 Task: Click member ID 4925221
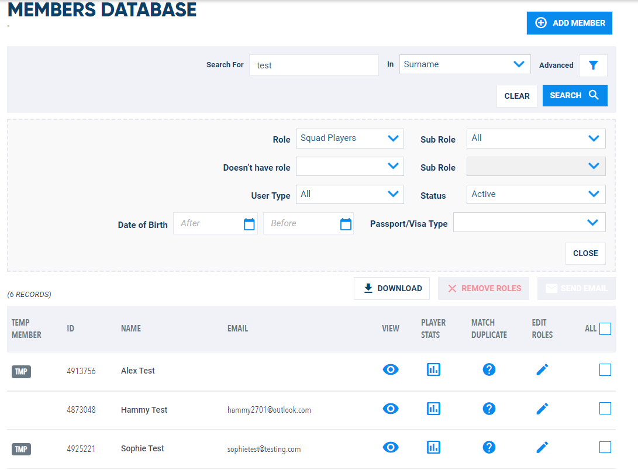pos(81,449)
